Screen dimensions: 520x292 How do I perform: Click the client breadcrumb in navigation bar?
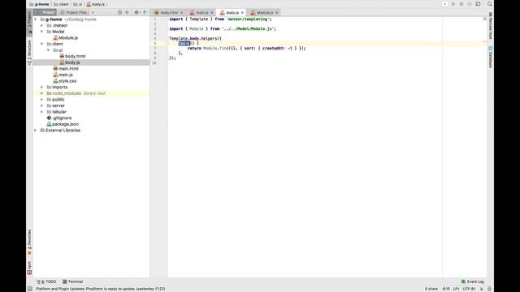pyautogui.click(x=62, y=4)
